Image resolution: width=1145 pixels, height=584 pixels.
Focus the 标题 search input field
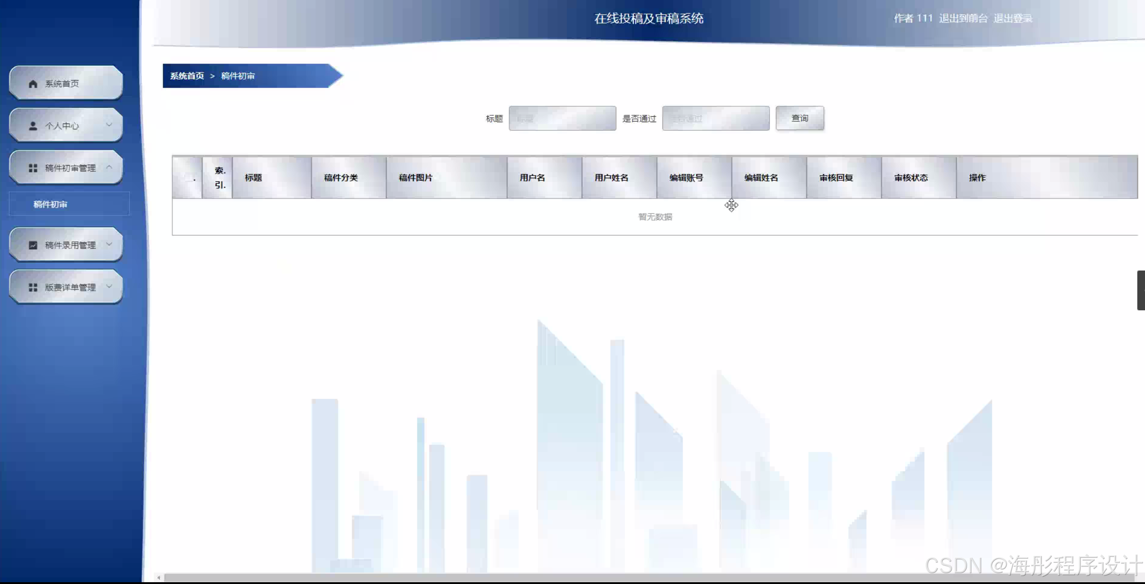[562, 119]
